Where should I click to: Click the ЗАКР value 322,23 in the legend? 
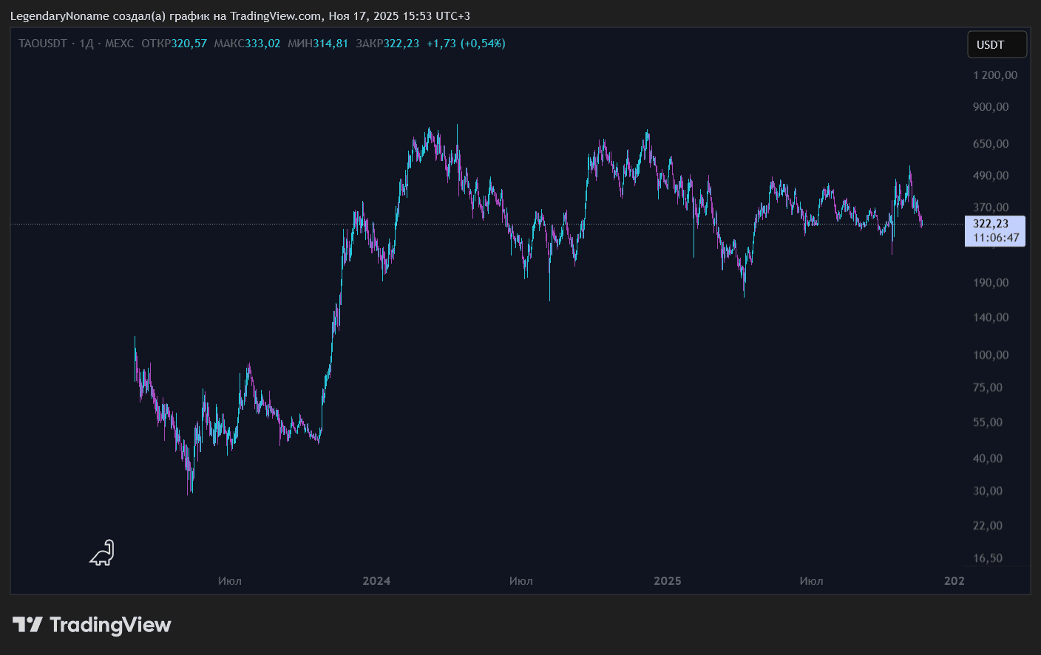coord(401,44)
